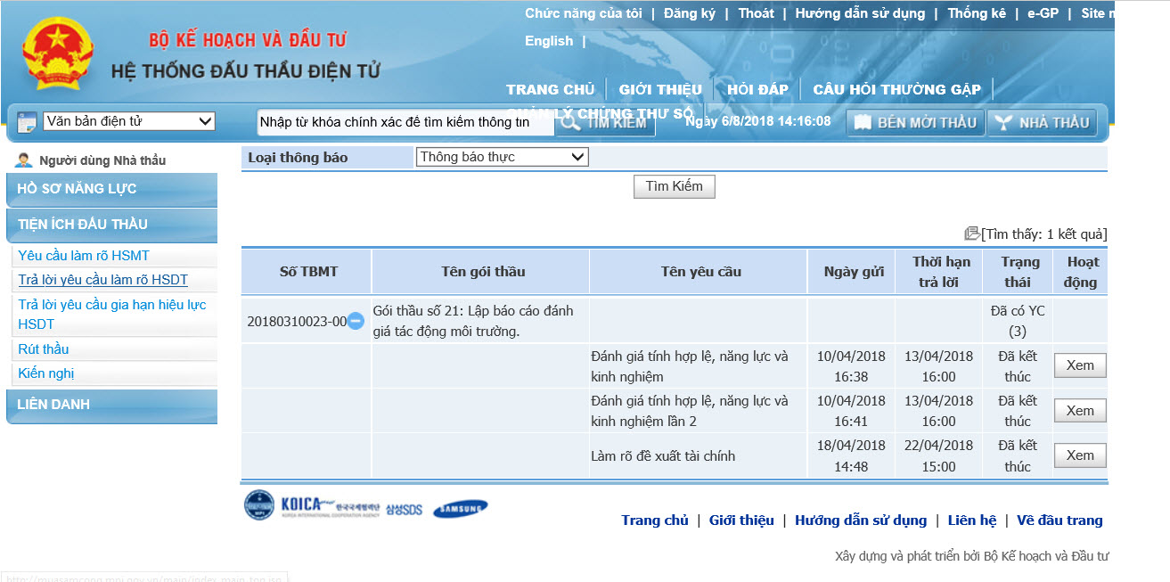Viewport: 1170px width, 582px height.
Task: Switch to the NHÀ THẦU tab button
Action: (1042, 122)
